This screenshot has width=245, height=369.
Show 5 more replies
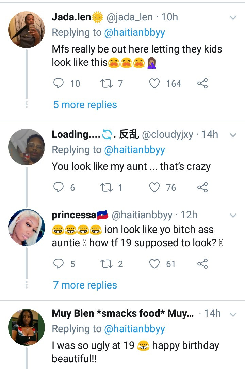pyautogui.click(x=85, y=105)
